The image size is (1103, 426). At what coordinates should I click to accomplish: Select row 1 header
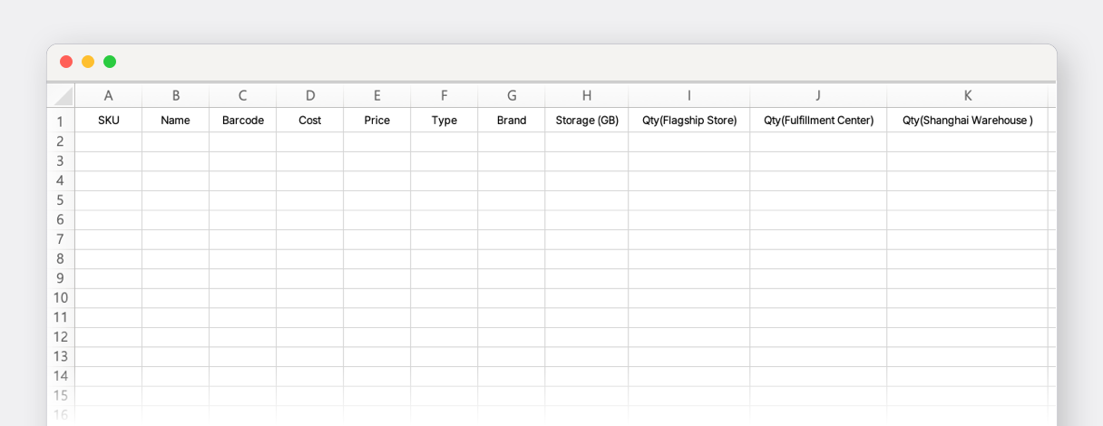pyautogui.click(x=61, y=121)
